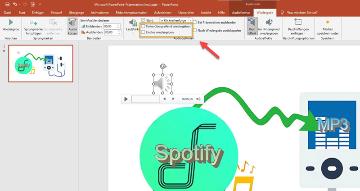Click the save icon in the title bar
360x191 pixels.
pos(7,5)
